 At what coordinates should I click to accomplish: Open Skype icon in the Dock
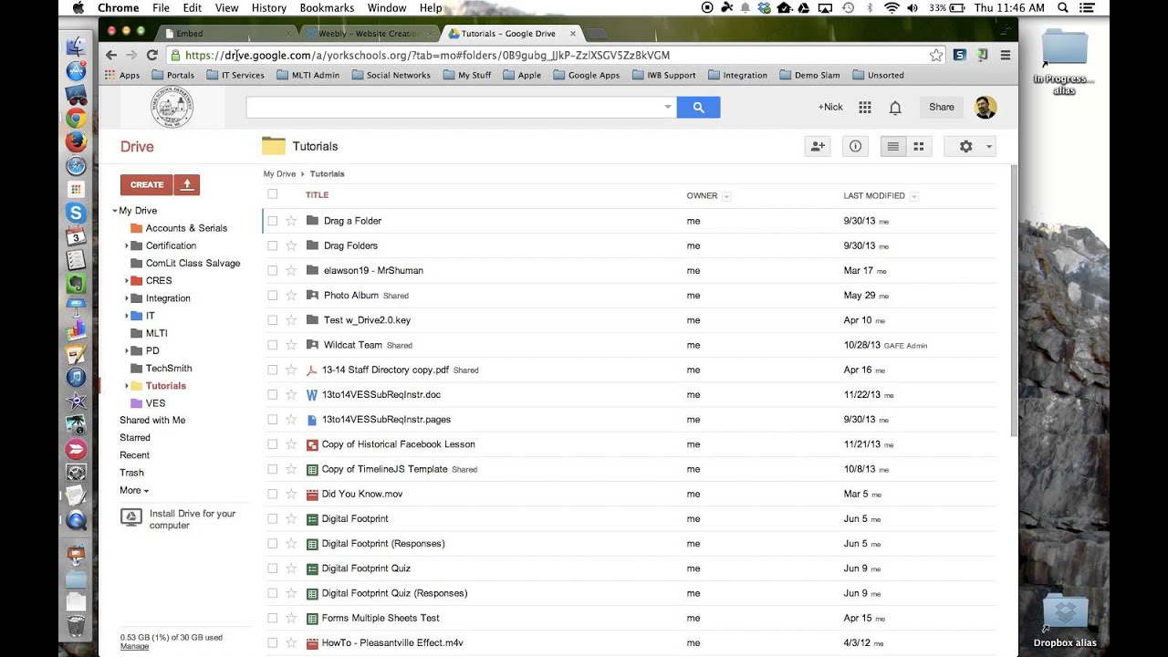click(x=76, y=212)
